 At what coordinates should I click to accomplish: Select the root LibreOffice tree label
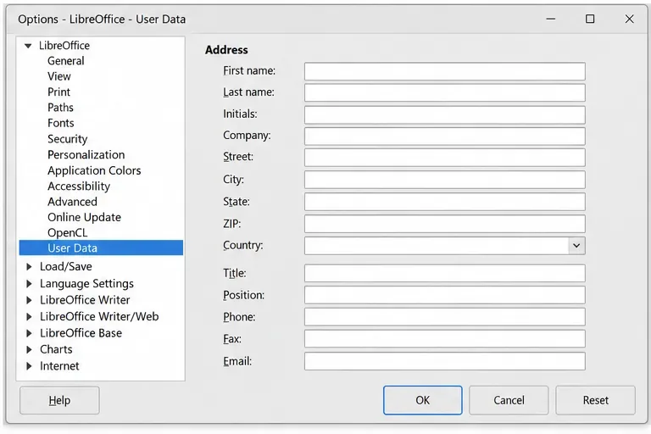64,46
